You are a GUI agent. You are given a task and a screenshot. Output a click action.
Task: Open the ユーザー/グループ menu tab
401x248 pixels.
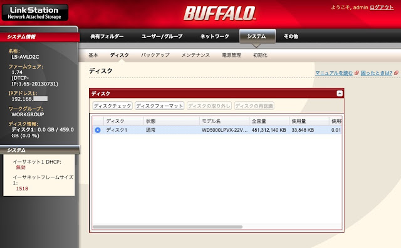(162, 36)
